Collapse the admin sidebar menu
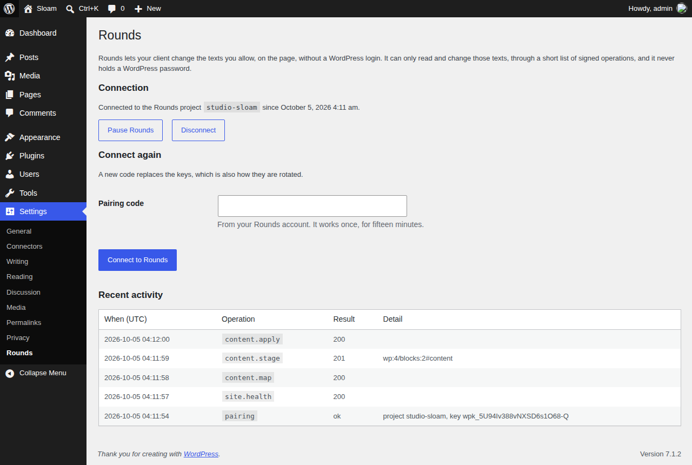The image size is (692, 465). click(x=43, y=373)
